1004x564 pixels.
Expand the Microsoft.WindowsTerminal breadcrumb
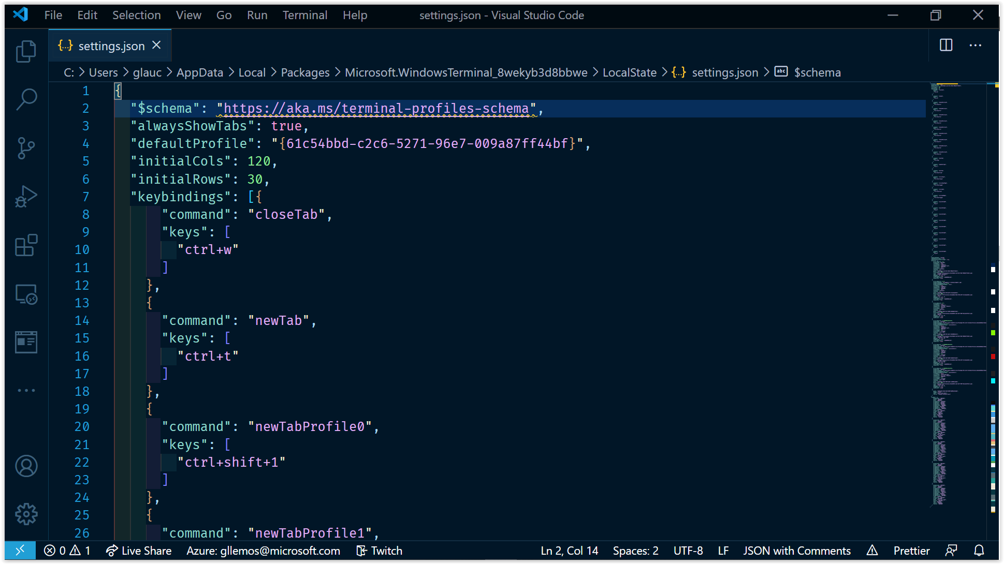pyautogui.click(x=466, y=72)
